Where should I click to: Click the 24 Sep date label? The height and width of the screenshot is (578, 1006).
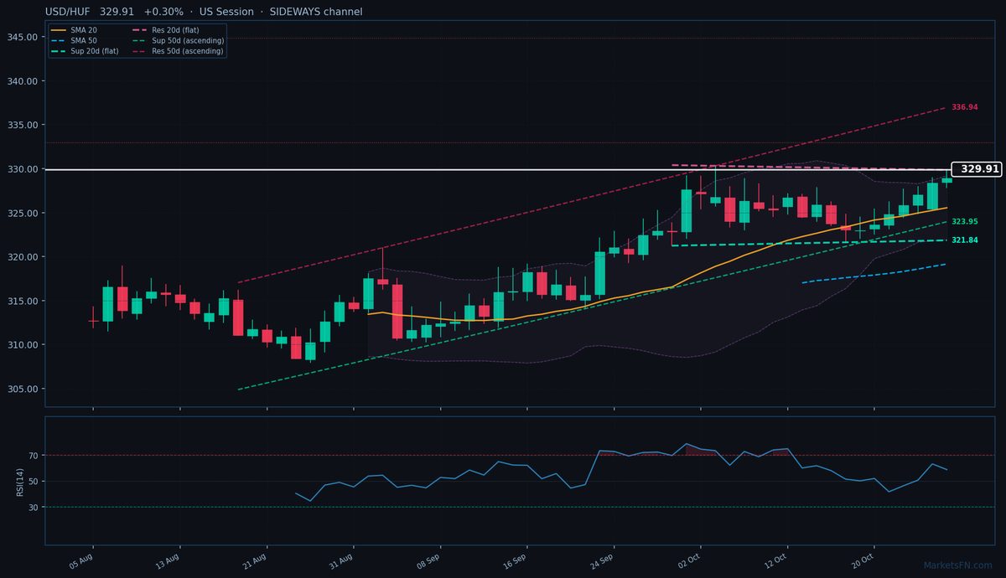[601, 560]
